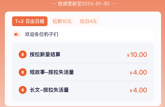
Task: Switch to the 拉新10元 tab
Action: 62,21
